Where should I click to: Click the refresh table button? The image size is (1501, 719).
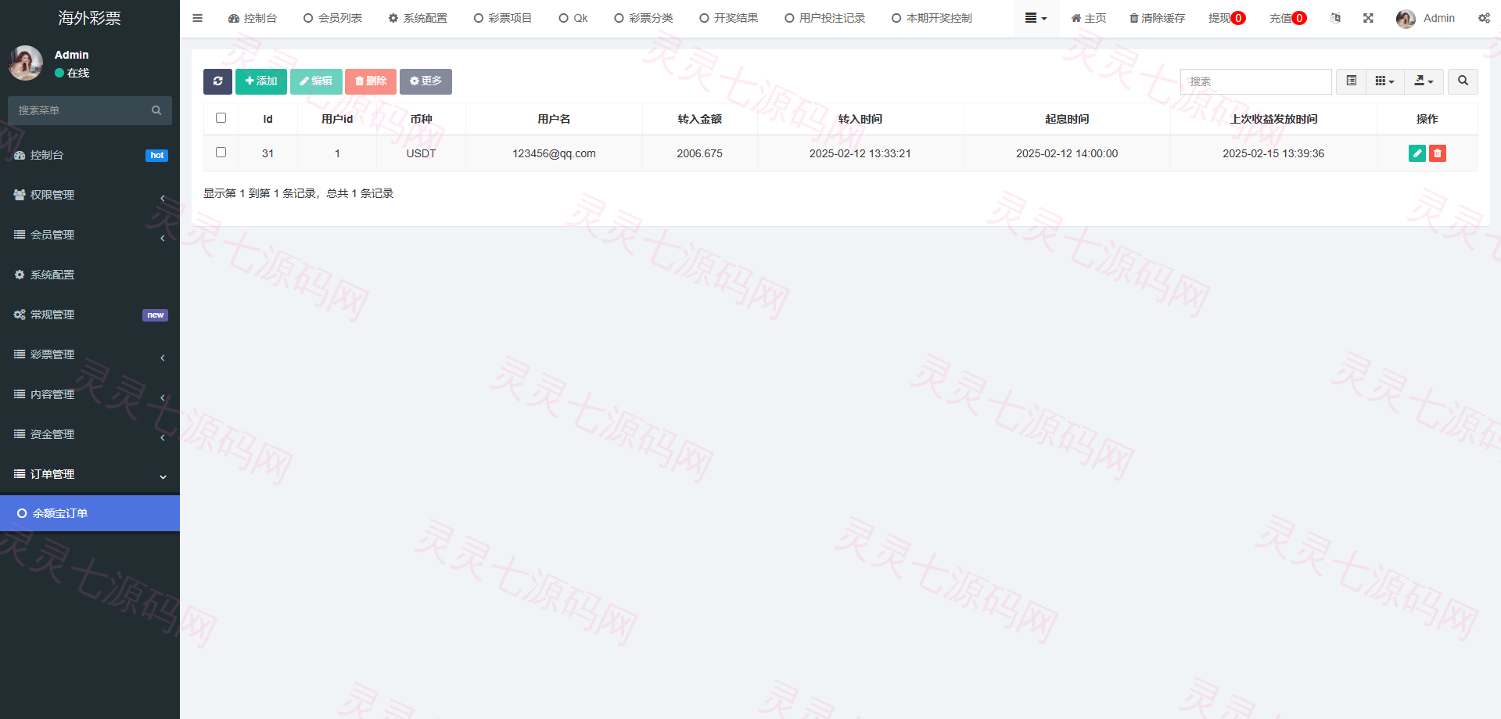pos(217,81)
